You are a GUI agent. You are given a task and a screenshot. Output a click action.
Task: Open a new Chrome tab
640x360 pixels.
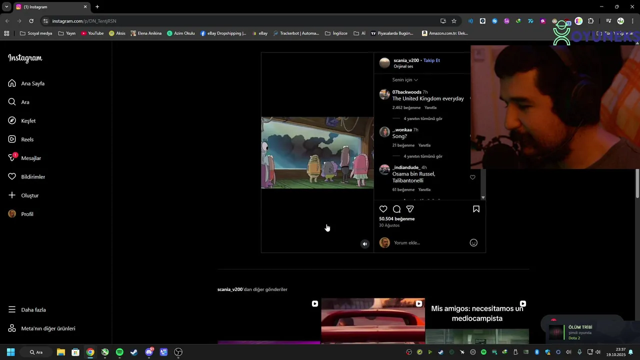point(97,6)
